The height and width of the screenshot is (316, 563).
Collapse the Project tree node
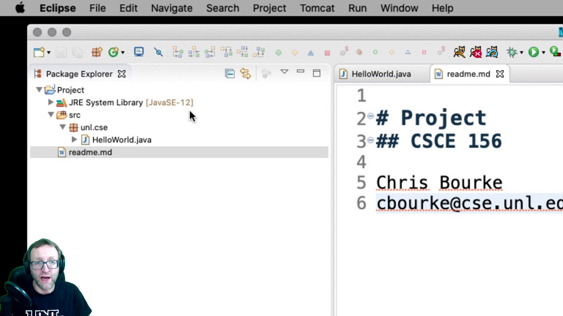(39, 90)
